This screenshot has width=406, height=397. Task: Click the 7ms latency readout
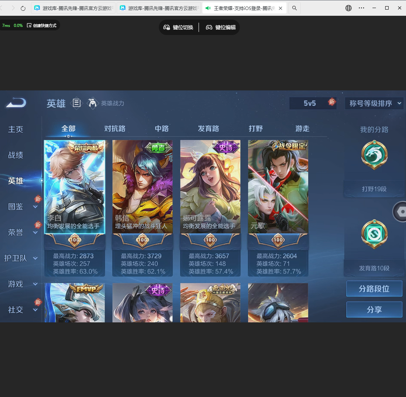tap(6, 25)
